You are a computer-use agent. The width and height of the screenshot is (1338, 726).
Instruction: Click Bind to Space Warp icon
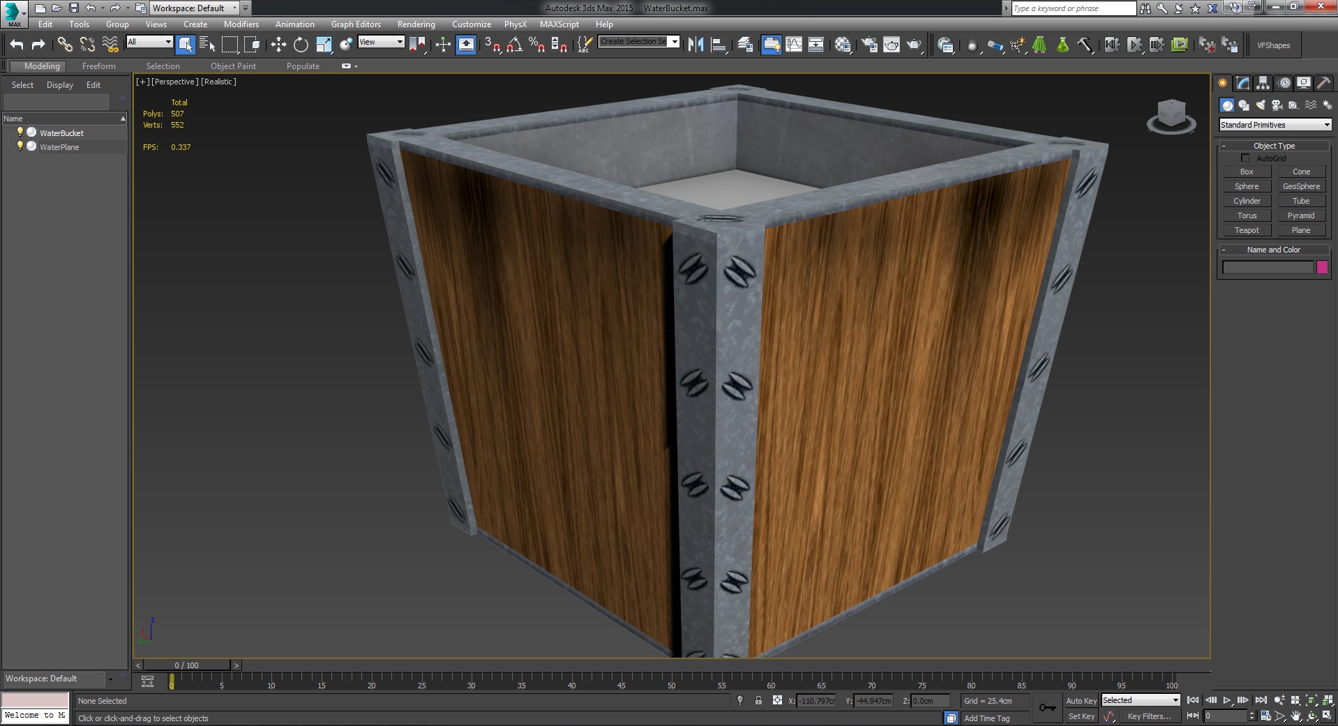click(x=110, y=45)
